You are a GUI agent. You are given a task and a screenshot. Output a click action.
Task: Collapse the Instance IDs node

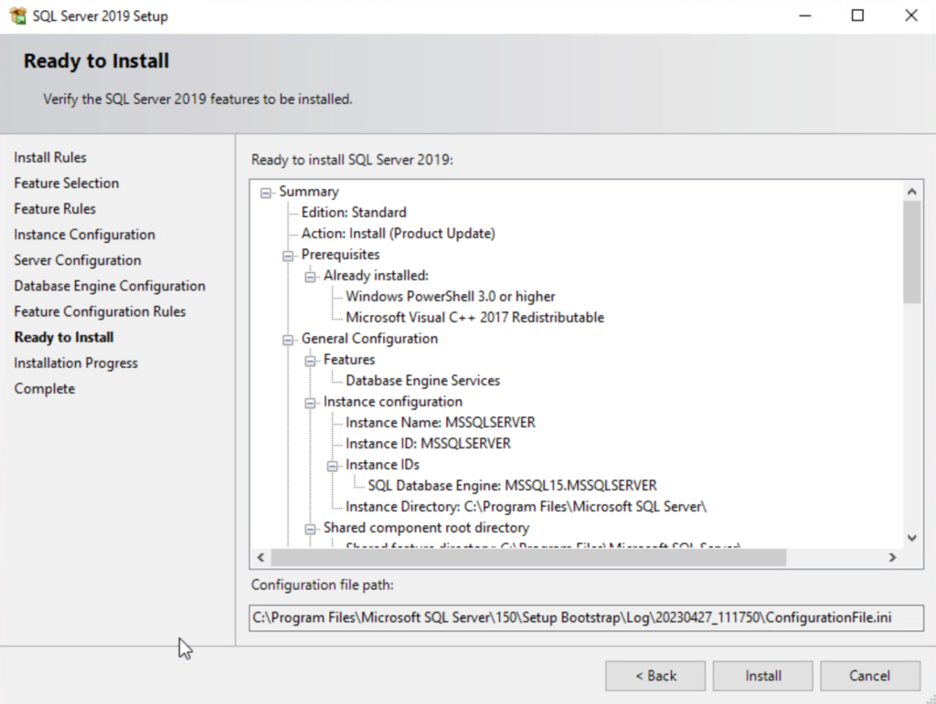(x=333, y=465)
